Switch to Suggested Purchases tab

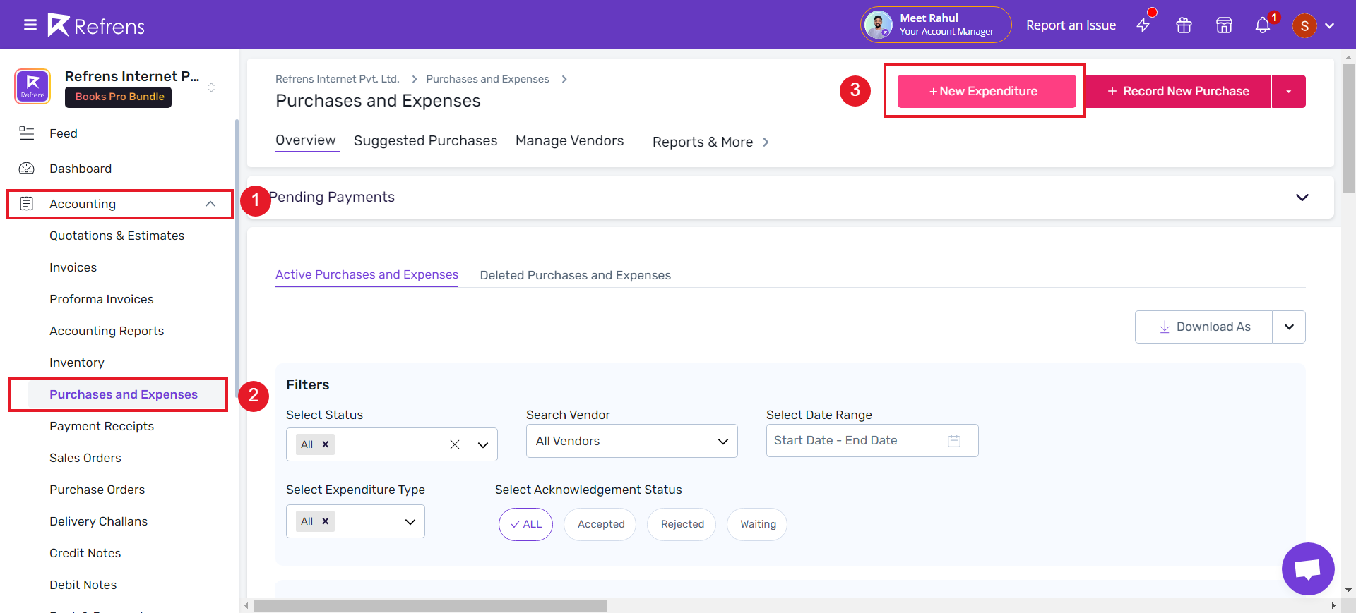pyautogui.click(x=426, y=141)
